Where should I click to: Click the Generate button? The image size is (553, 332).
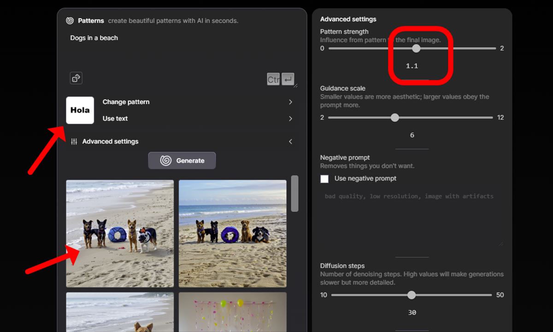click(182, 160)
